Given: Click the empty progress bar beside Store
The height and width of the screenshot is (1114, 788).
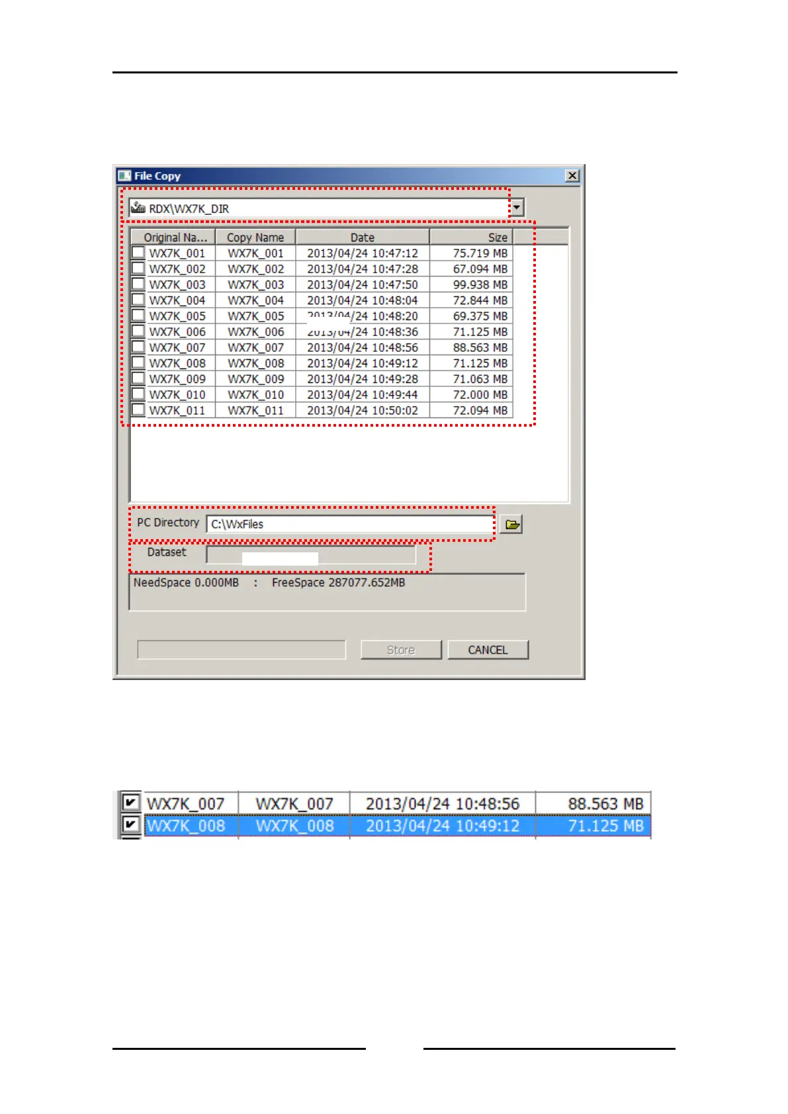Looking at the screenshot, I should [241, 650].
